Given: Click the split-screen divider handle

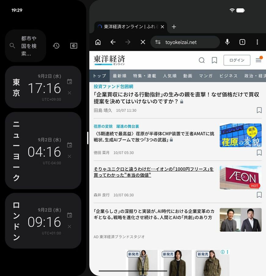Looking at the screenshot, I should click(x=88, y=138).
